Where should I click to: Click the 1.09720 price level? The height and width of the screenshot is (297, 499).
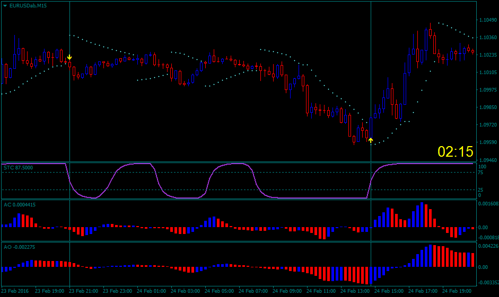[488, 125]
